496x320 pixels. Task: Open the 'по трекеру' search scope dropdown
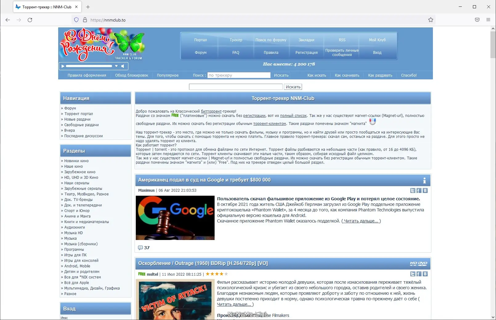click(239, 75)
